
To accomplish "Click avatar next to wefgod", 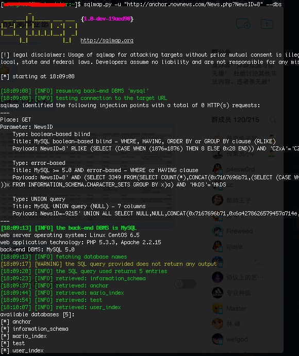I will coord(218,339).
